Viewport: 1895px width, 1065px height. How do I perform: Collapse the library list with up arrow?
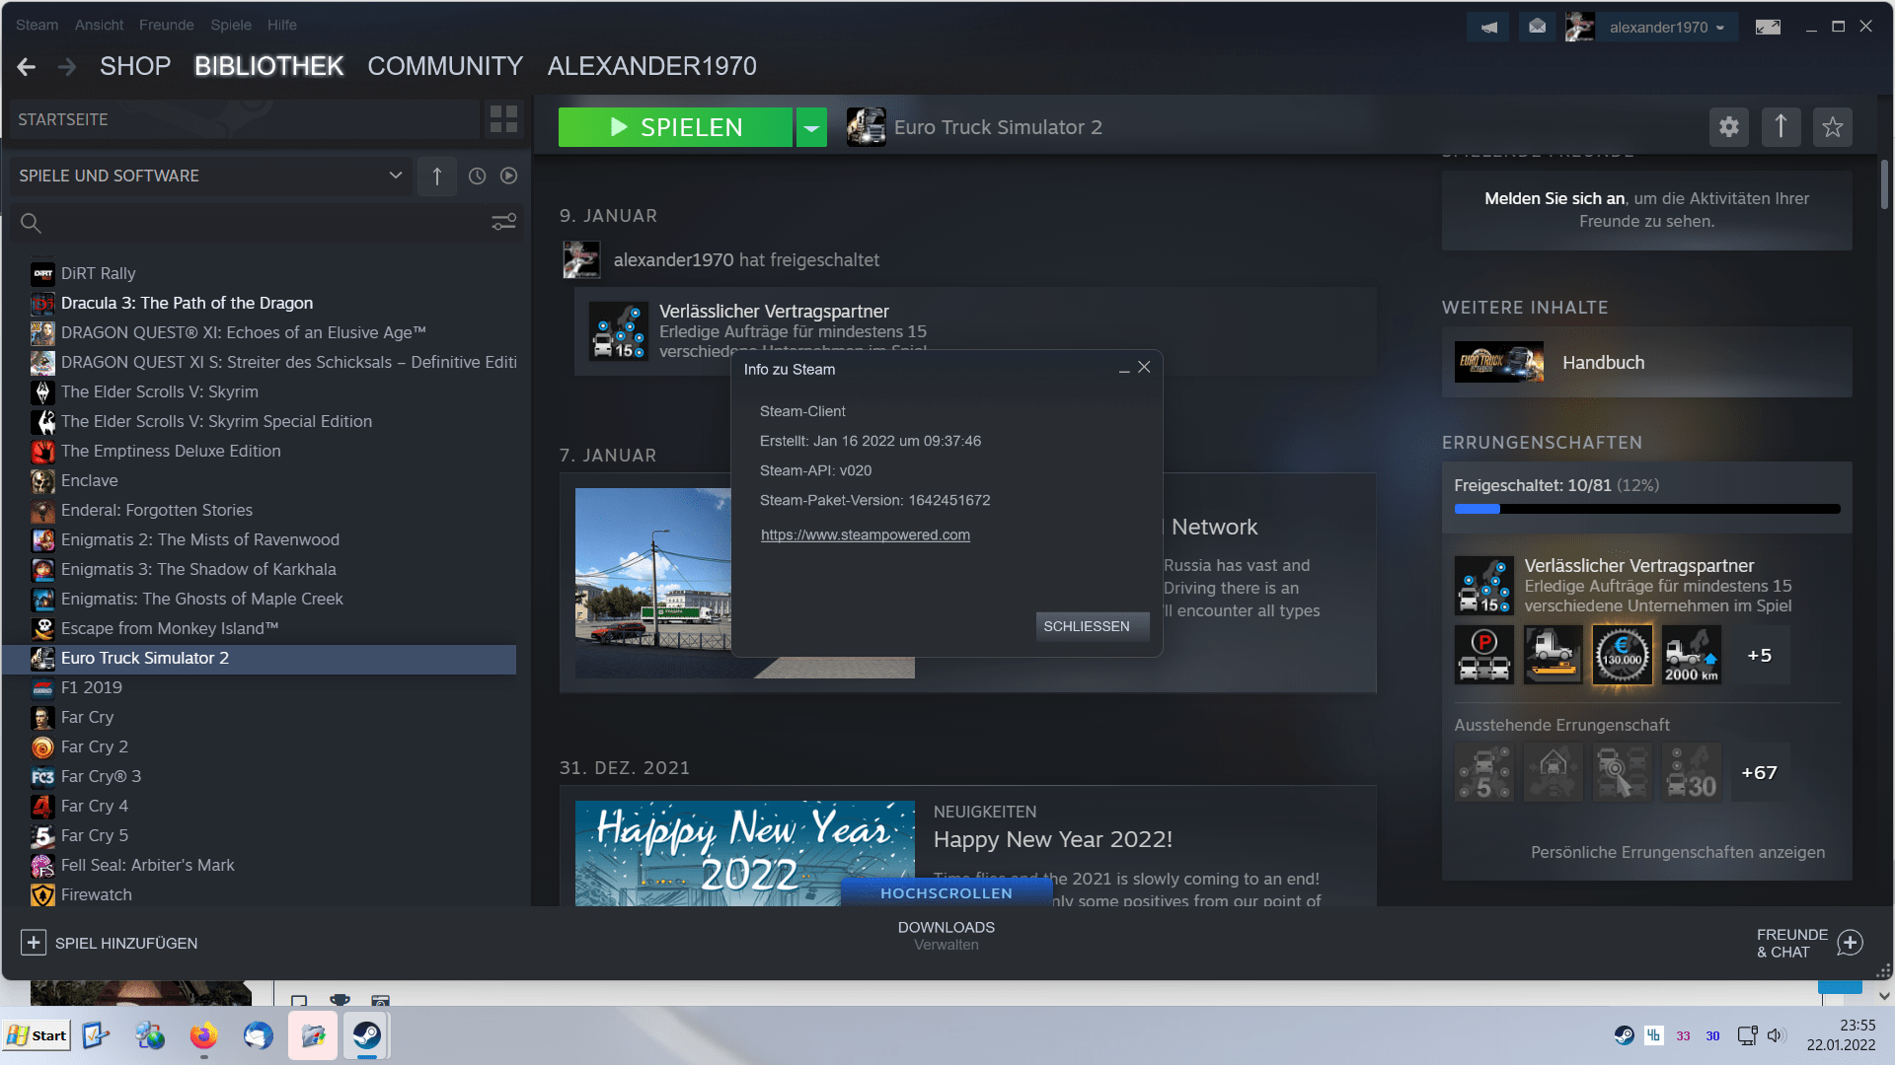437,176
